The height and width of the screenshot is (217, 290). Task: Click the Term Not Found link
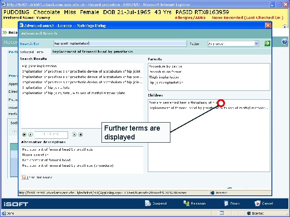pos(39,178)
